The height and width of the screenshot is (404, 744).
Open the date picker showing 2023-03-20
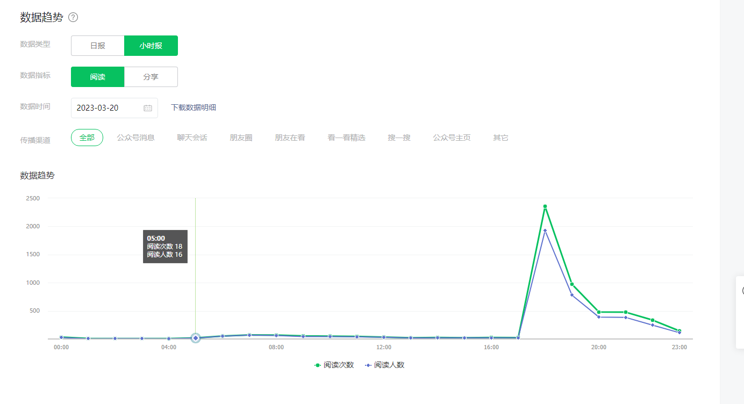point(115,108)
